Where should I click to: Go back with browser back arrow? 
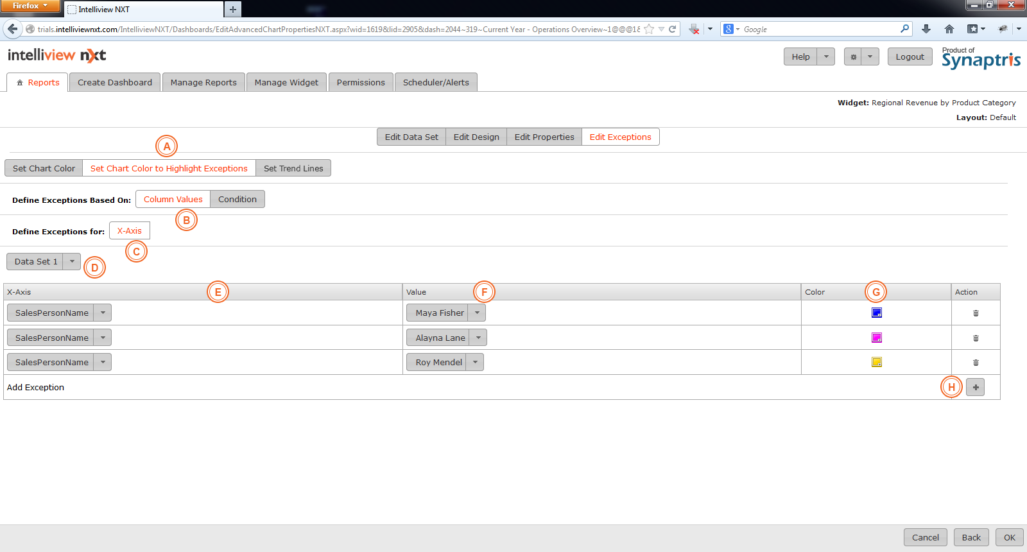tap(12, 29)
